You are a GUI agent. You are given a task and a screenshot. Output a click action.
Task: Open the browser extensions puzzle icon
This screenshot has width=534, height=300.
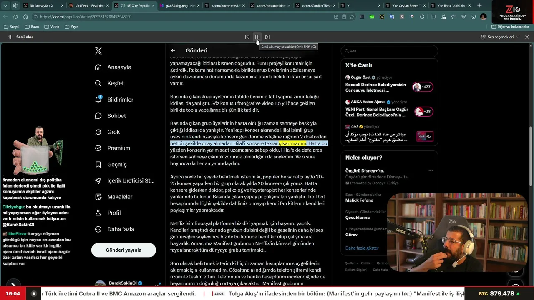point(422,17)
